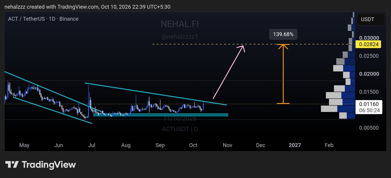Click the 0.01160 current price label

[369, 104]
